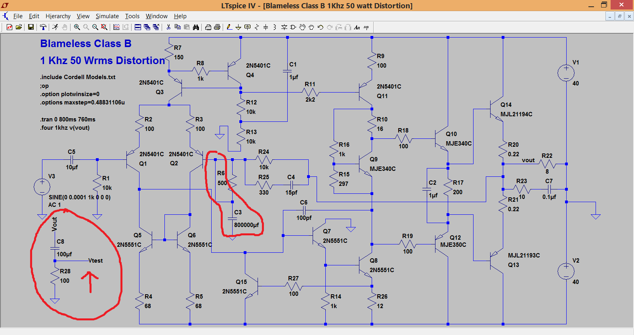
Task: Click the Print Setup icon
Action: click(x=208, y=27)
